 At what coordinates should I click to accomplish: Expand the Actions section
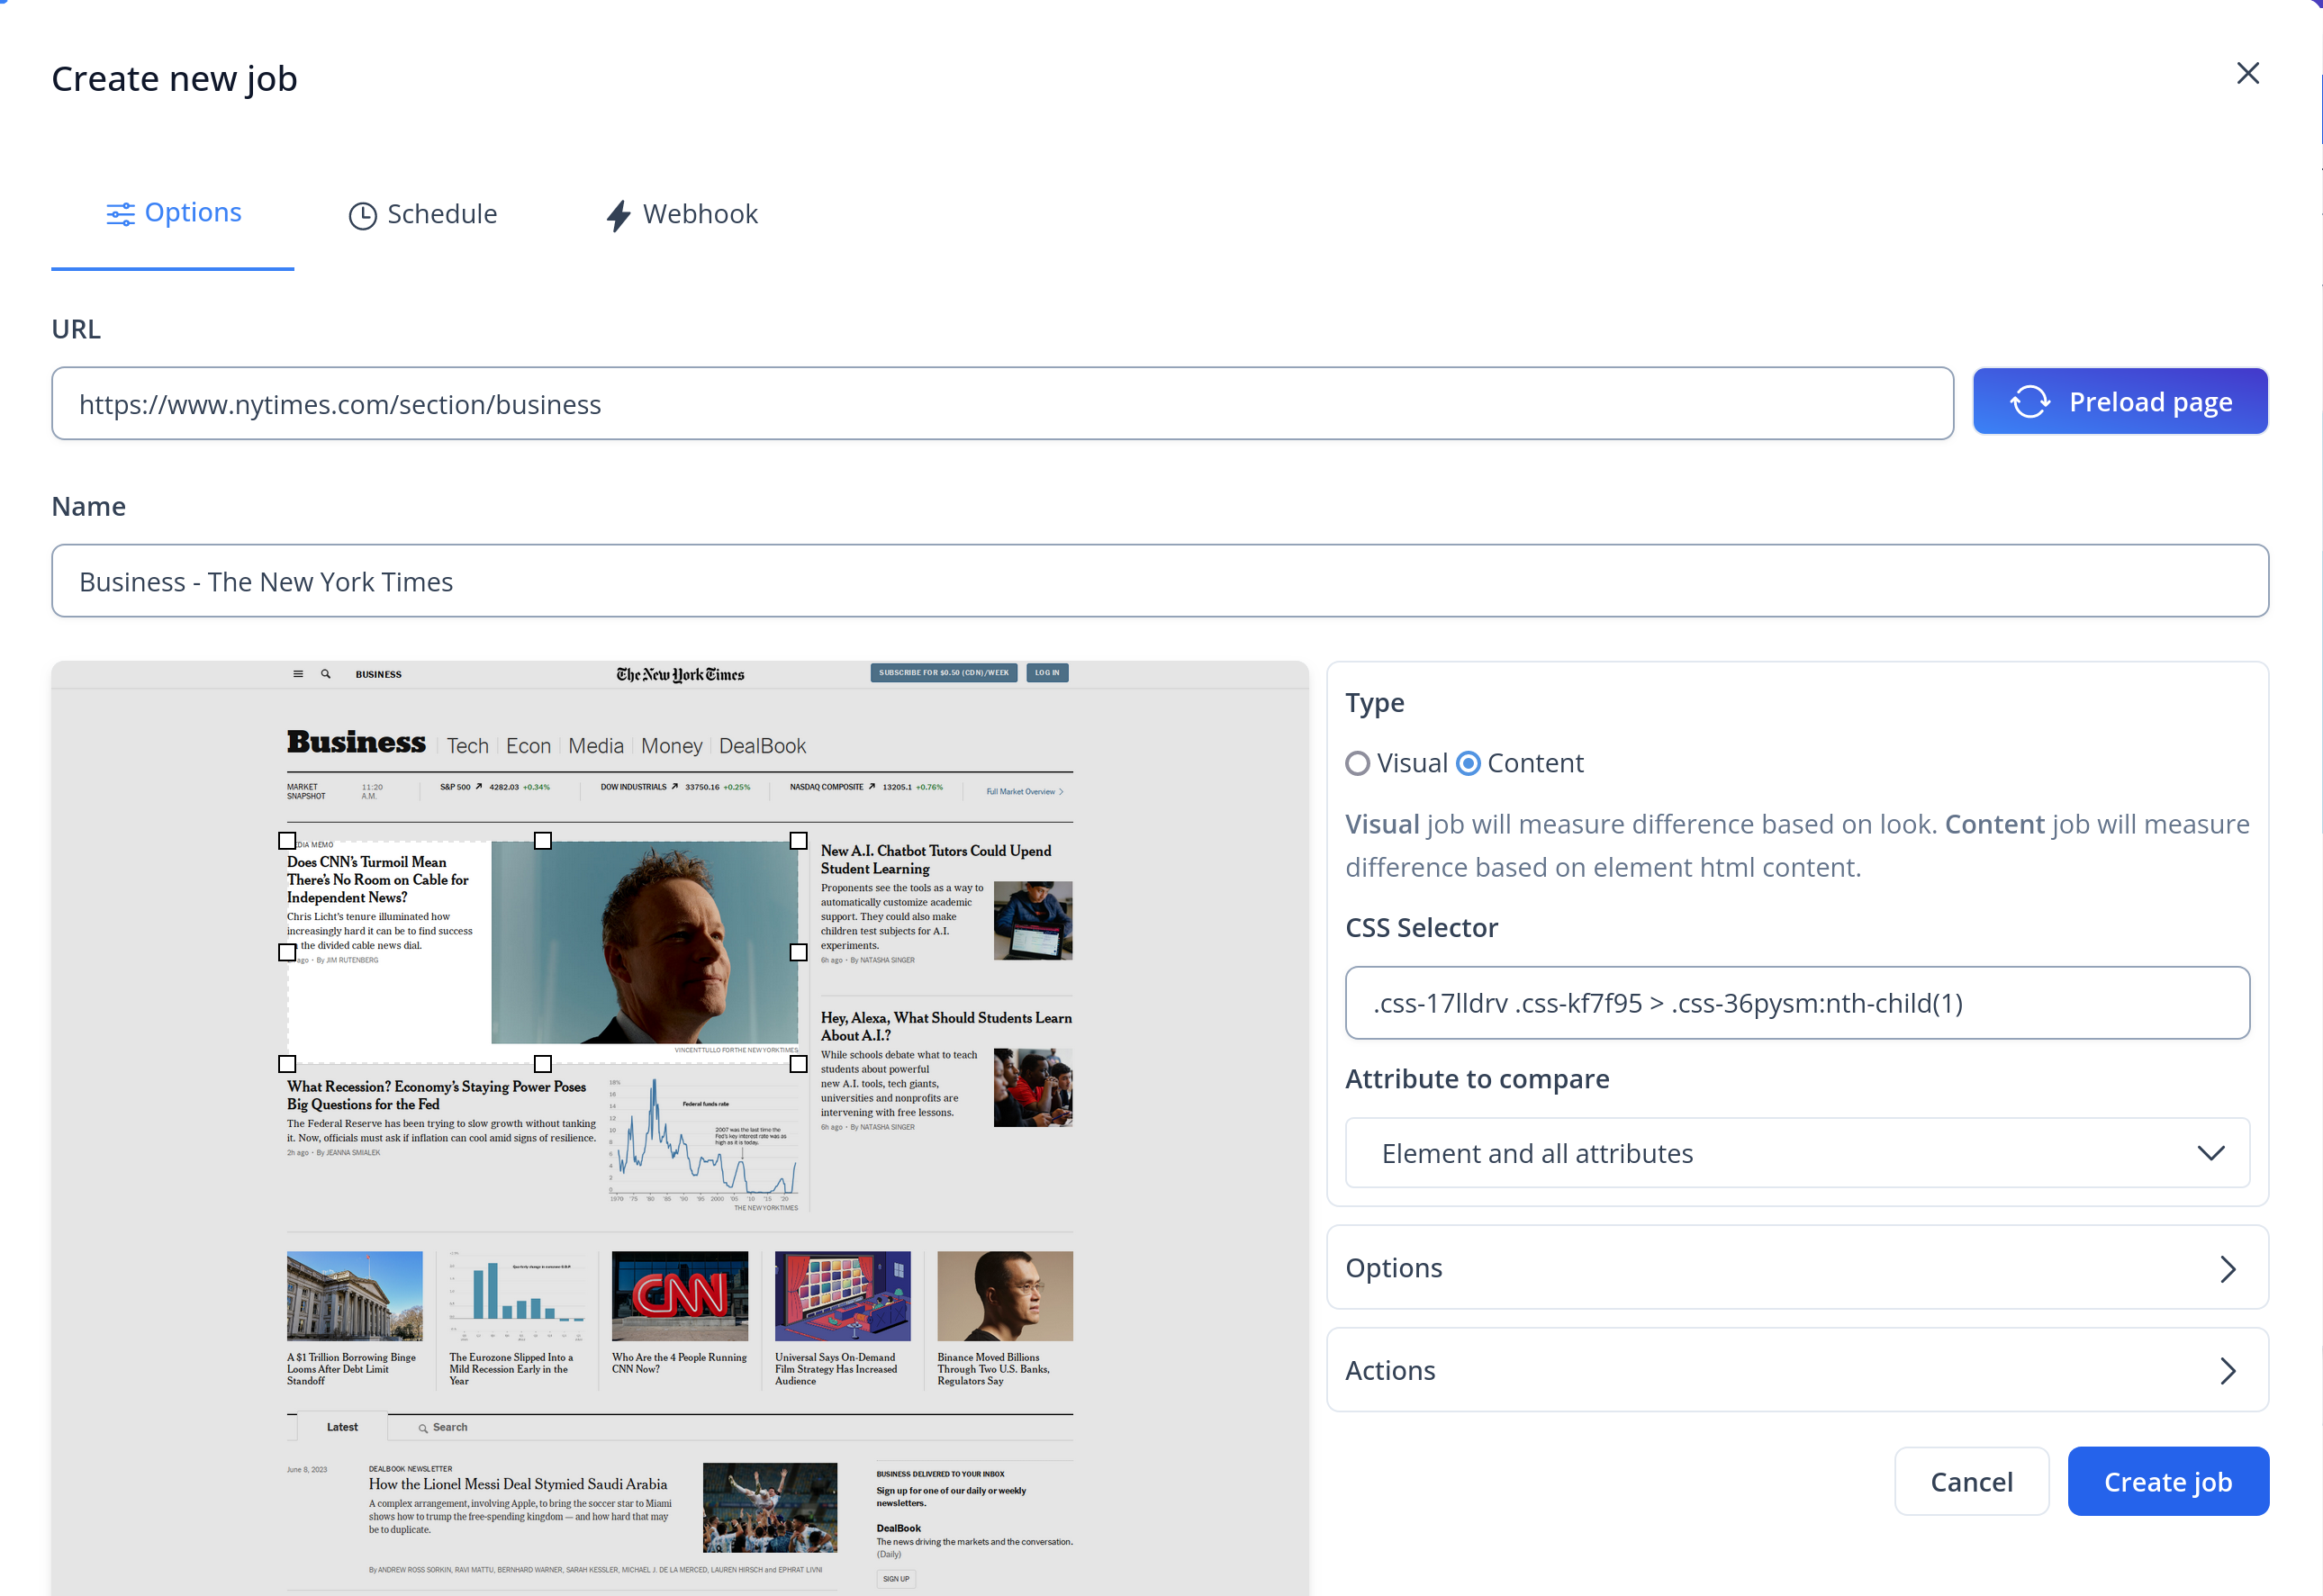[1797, 1370]
